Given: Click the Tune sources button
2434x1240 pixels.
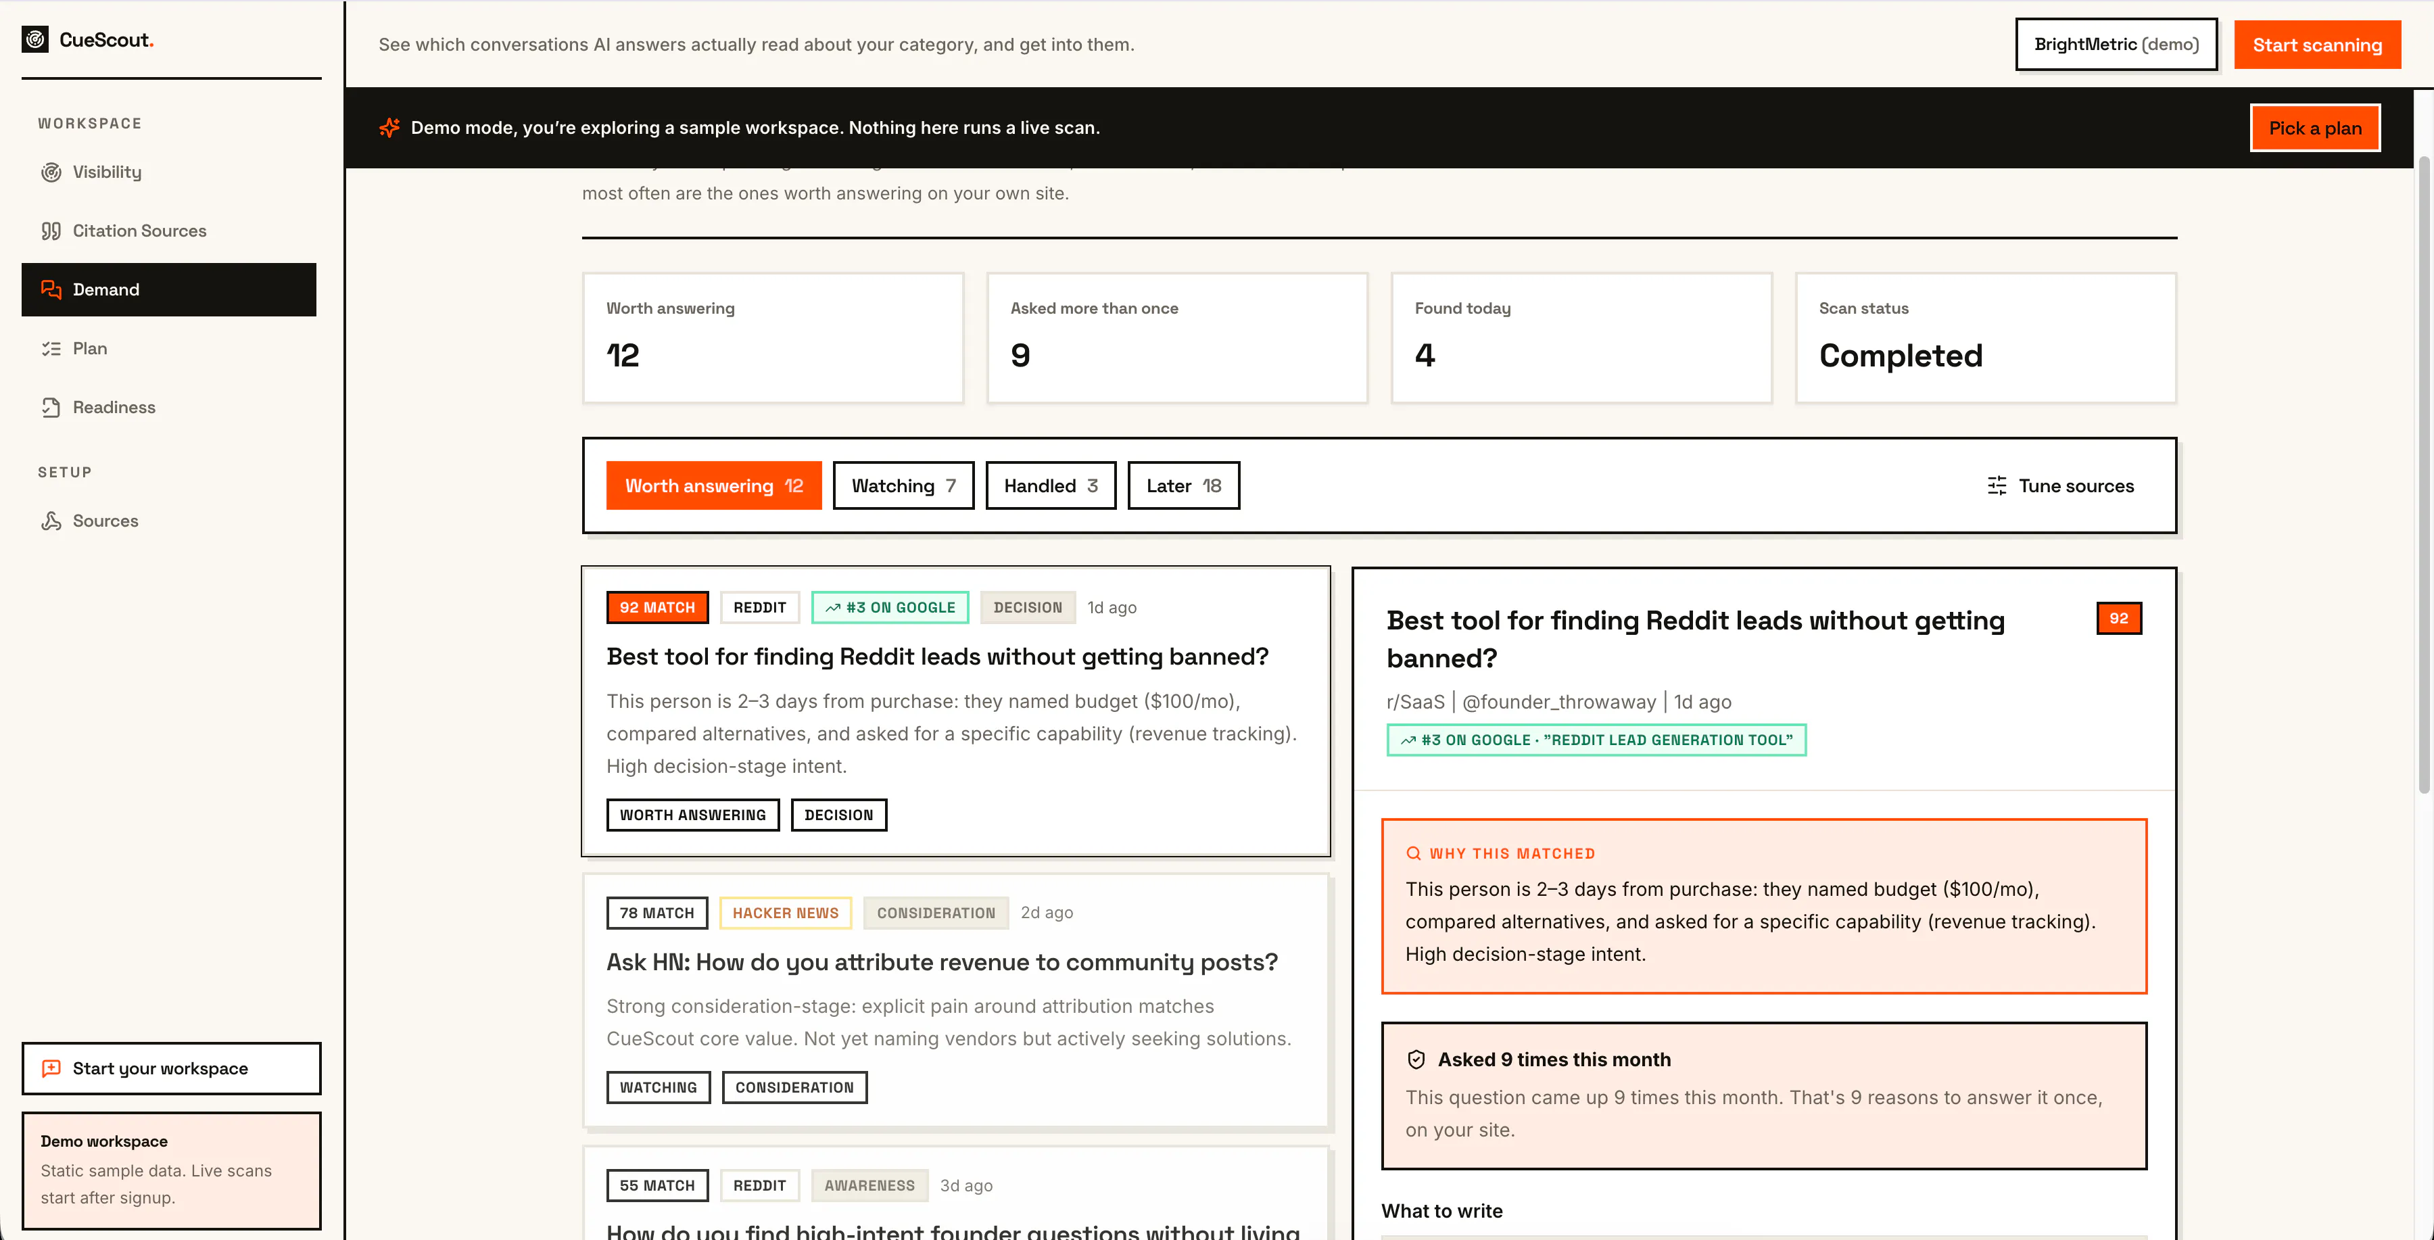Looking at the screenshot, I should pos(2060,486).
